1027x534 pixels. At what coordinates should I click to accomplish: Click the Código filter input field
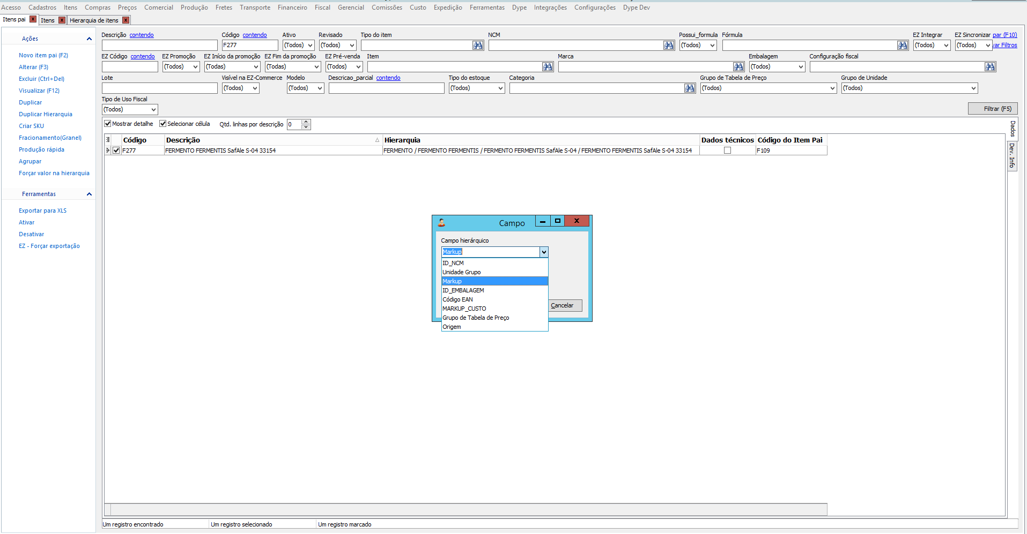click(x=250, y=46)
